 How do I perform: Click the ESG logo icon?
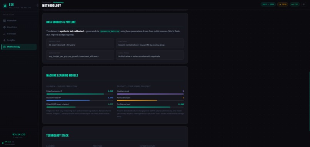pos(5,6)
